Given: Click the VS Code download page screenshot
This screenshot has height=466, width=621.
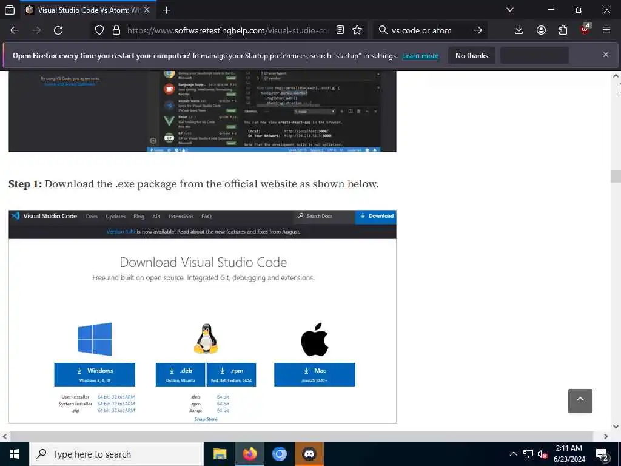Looking at the screenshot, I should [x=203, y=317].
